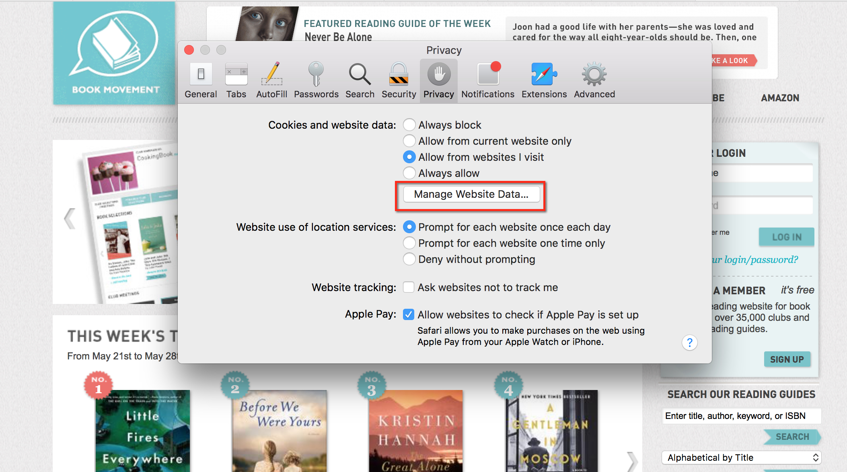The width and height of the screenshot is (847, 472).
Task: Click the reading guide search field
Action: (741, 416)
